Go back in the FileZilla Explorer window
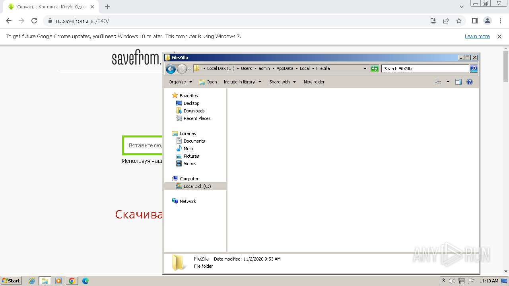Screen dimensions: 509x286 [171, 69]
